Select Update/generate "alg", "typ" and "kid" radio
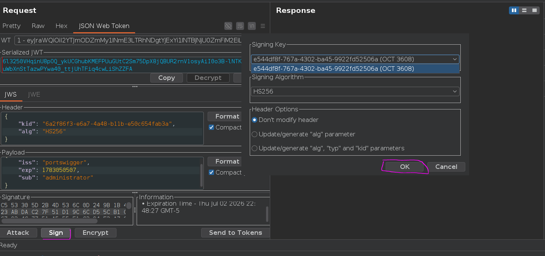This screenshot has width=545, height=256. pos(328,148)
